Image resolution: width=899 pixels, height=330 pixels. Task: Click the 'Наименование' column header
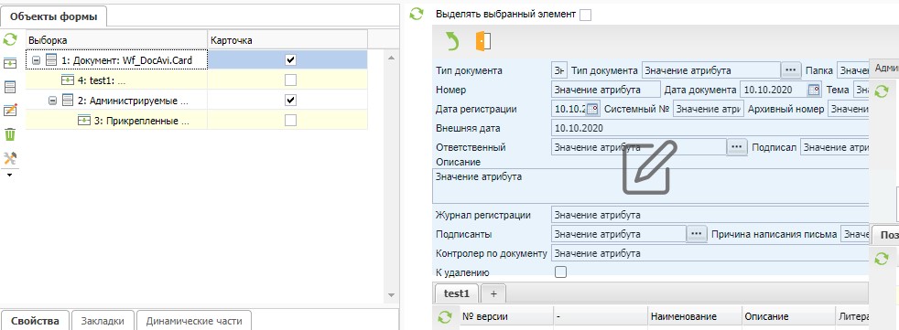695,316
